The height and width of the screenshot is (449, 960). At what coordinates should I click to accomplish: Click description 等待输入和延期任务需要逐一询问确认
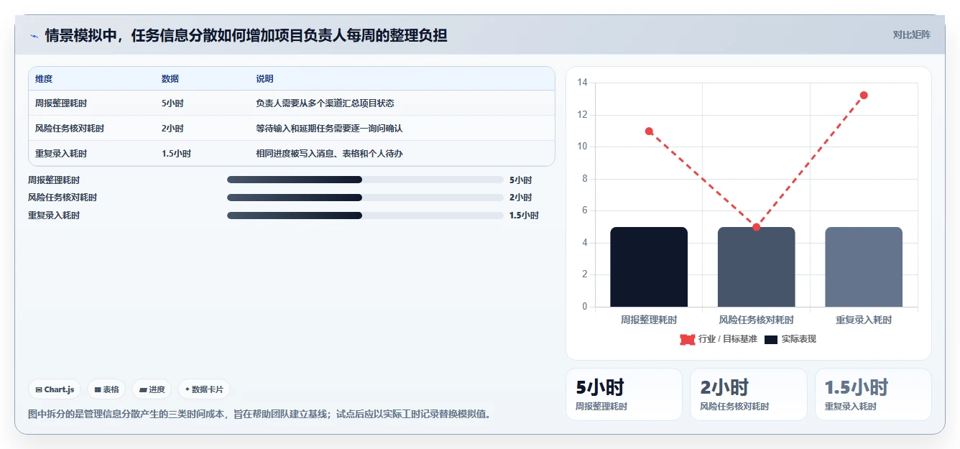click(329, 129)
